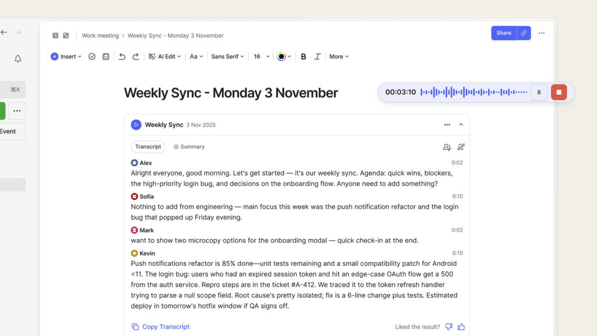Click the notification bell icon
597x336 pixels.
click(17, 59)
